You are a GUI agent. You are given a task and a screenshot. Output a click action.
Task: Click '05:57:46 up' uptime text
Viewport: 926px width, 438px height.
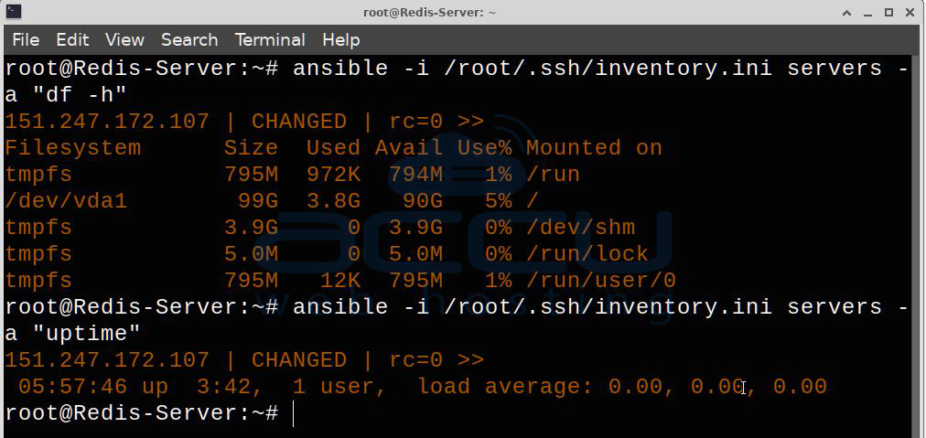[93, 387]
